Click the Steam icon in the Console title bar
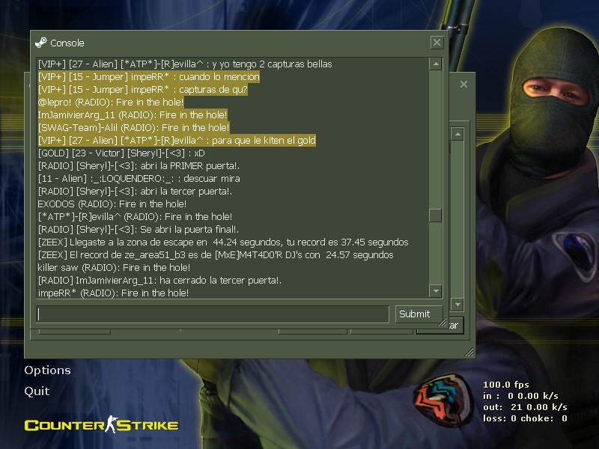The width and height of the screenshot is (599, 449). click(x=41, y=43)
